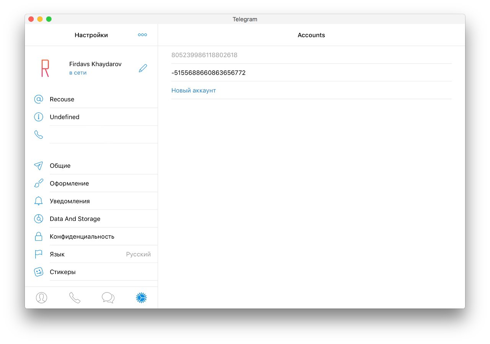Click the Recouse username row

click(91, 99)
